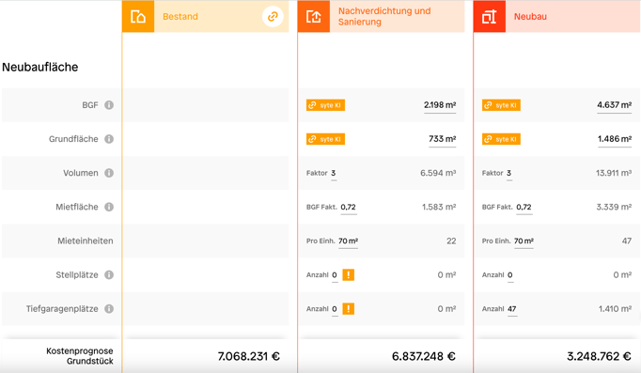Click Tiefgaragenplätze warning icon in Nachverdichtung column
Screen dimensions: 641x373
349,308
